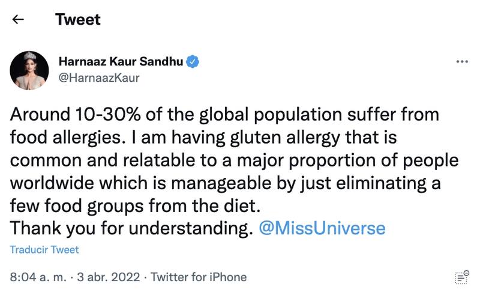The width and height of the screenshot is (480, 298).
Task: Click the words "Thank you for understanding."
Action: (x=131, y=228)
